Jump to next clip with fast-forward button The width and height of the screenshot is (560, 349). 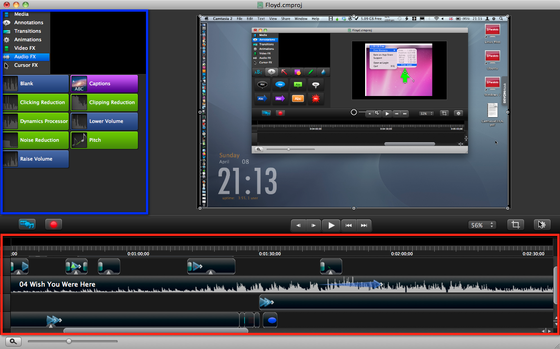click(x=364, y=225)
